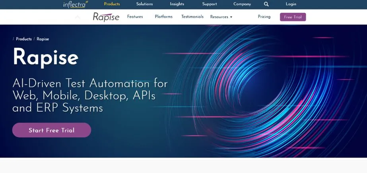Viewport: 367px width, 173px height.
Task: Open the Pricing page
Action: click(x=264, y=17)
